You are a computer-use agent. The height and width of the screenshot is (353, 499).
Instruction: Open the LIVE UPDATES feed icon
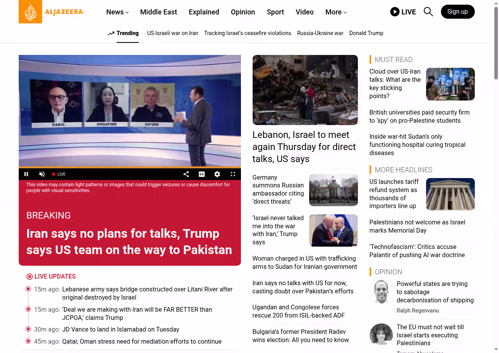tap(30, 277)
